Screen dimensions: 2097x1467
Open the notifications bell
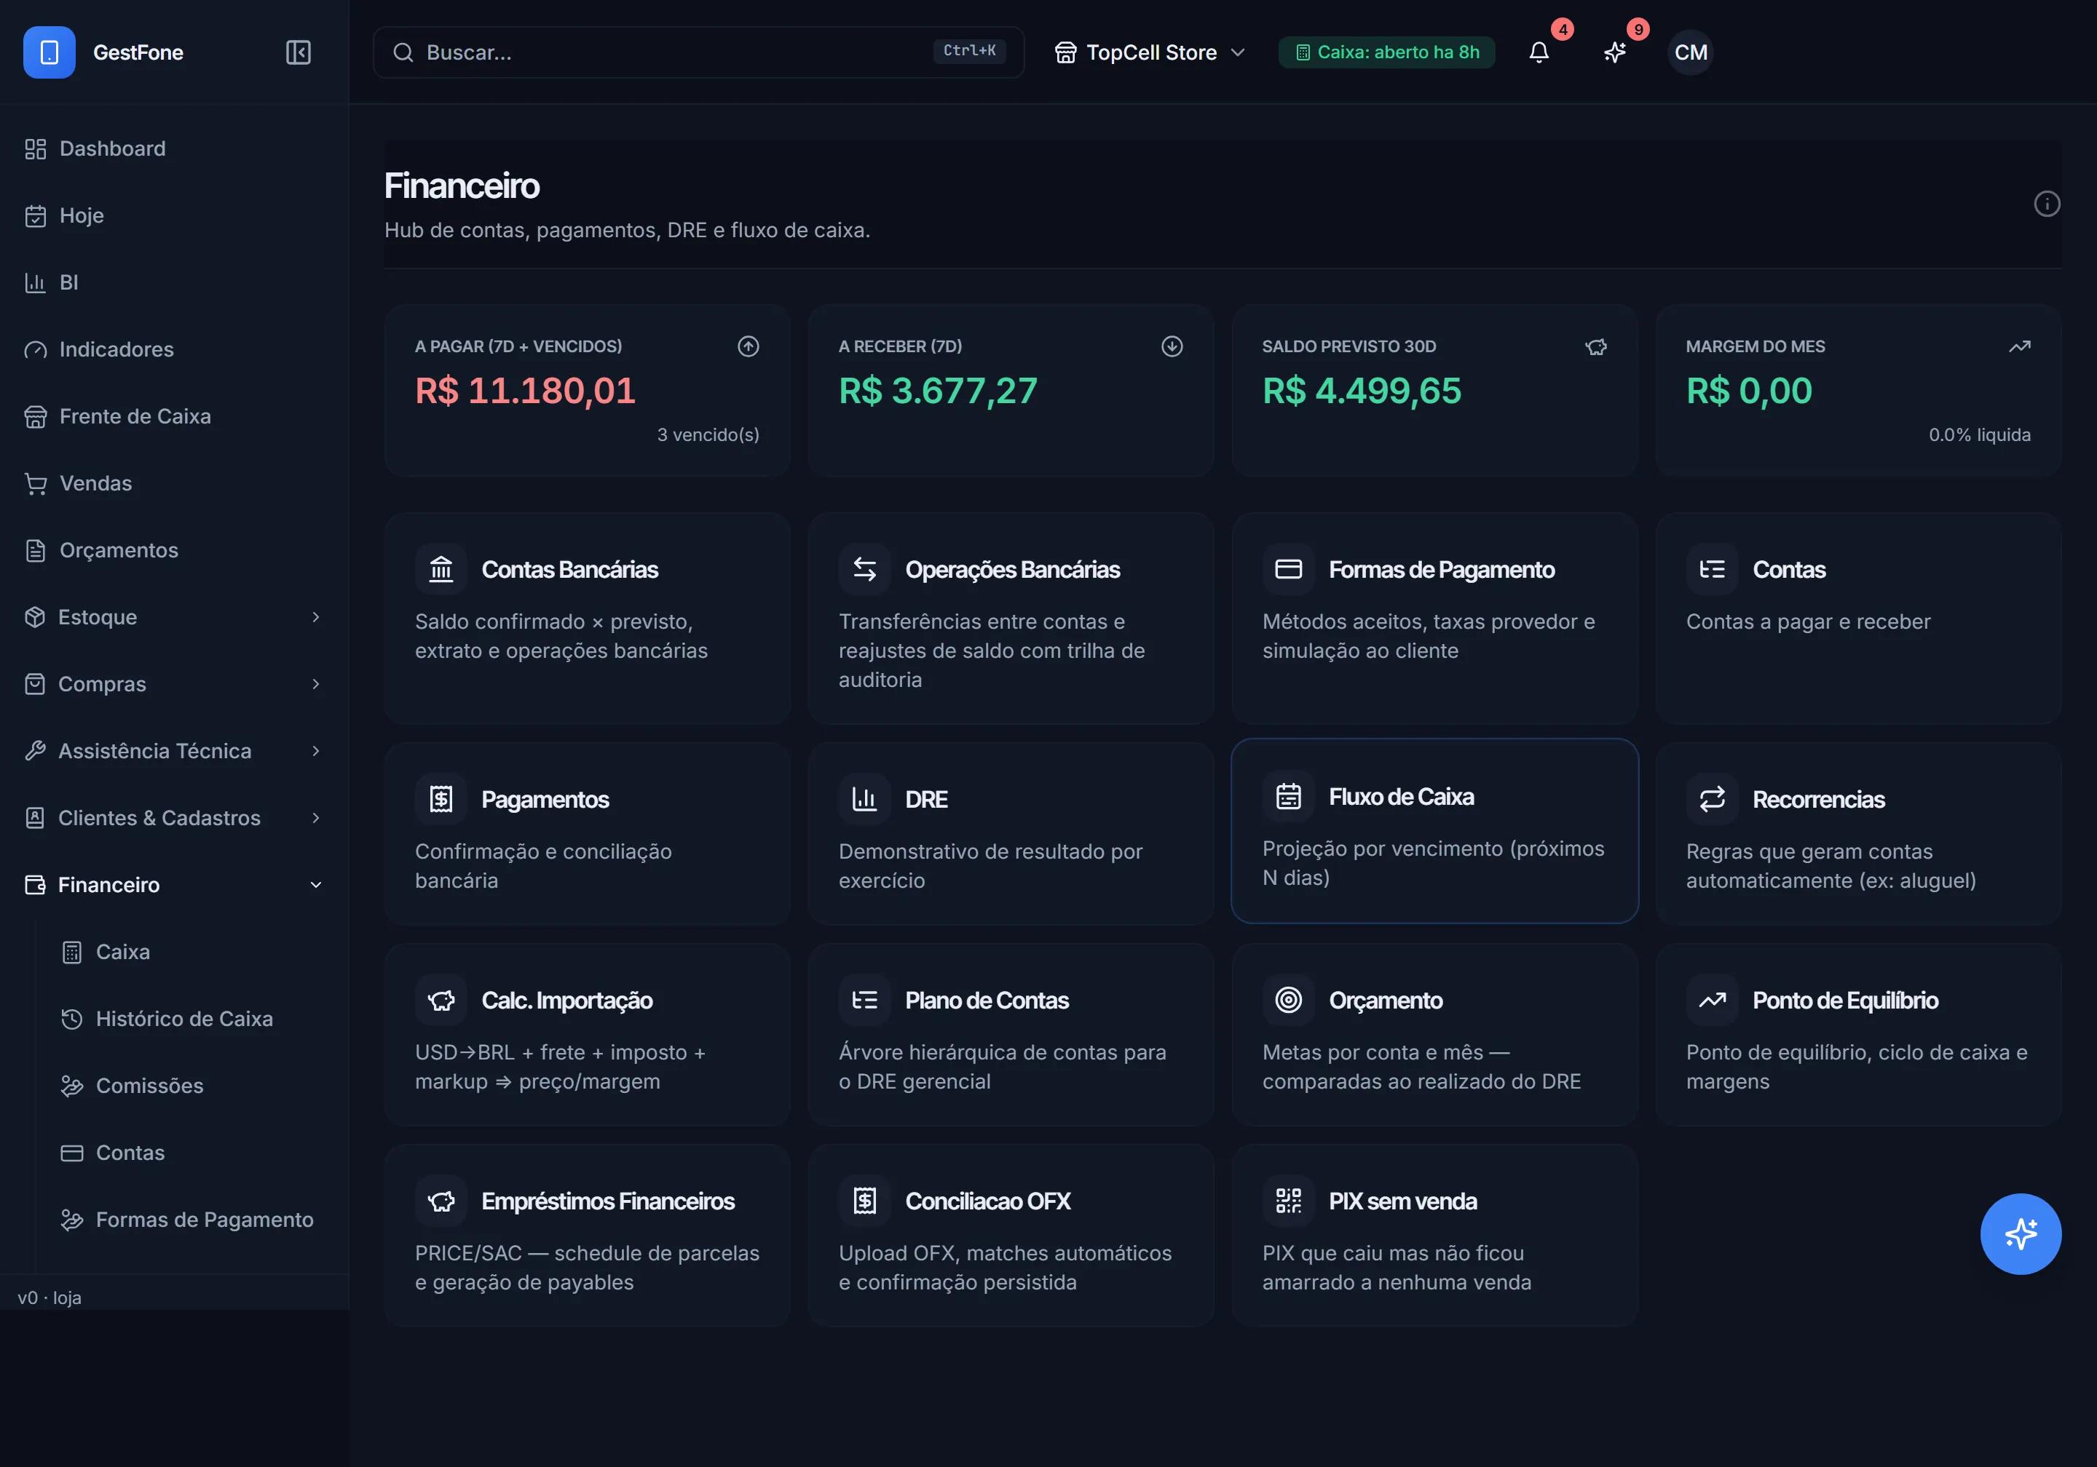click(x=1539, y=52)
